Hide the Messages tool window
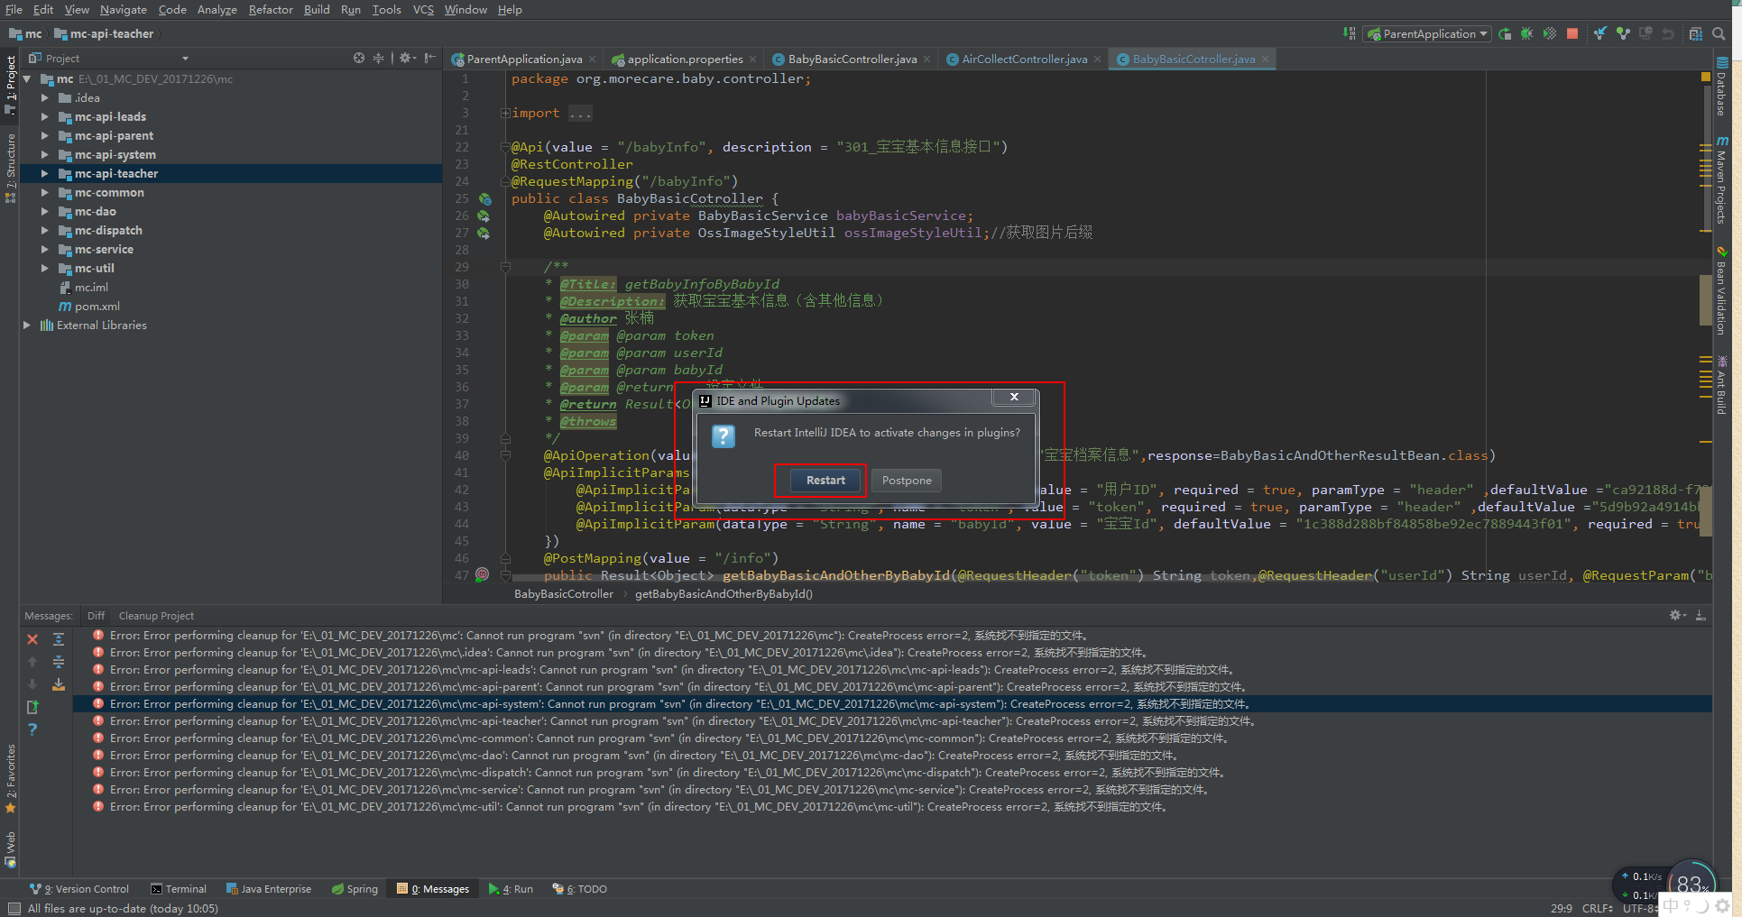Viewport: 1742px width, 917px height. click(x=1701, y=615)
